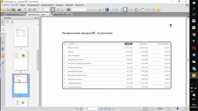
Task: Click the zoom slider handle
Action: [178, 109]
